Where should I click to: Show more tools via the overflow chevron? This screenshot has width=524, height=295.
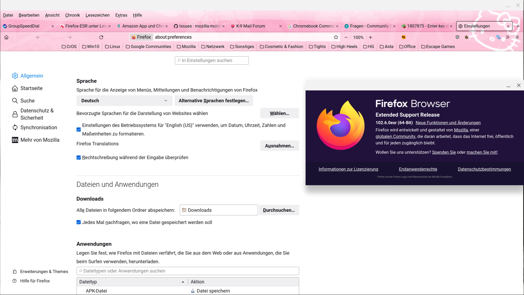coord(508,37)
